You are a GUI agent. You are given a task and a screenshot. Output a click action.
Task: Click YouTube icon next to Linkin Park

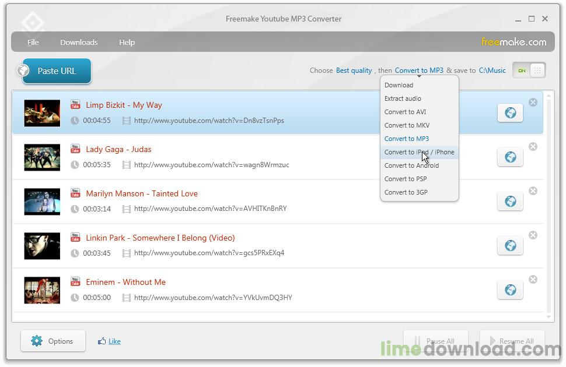(75, 237)
